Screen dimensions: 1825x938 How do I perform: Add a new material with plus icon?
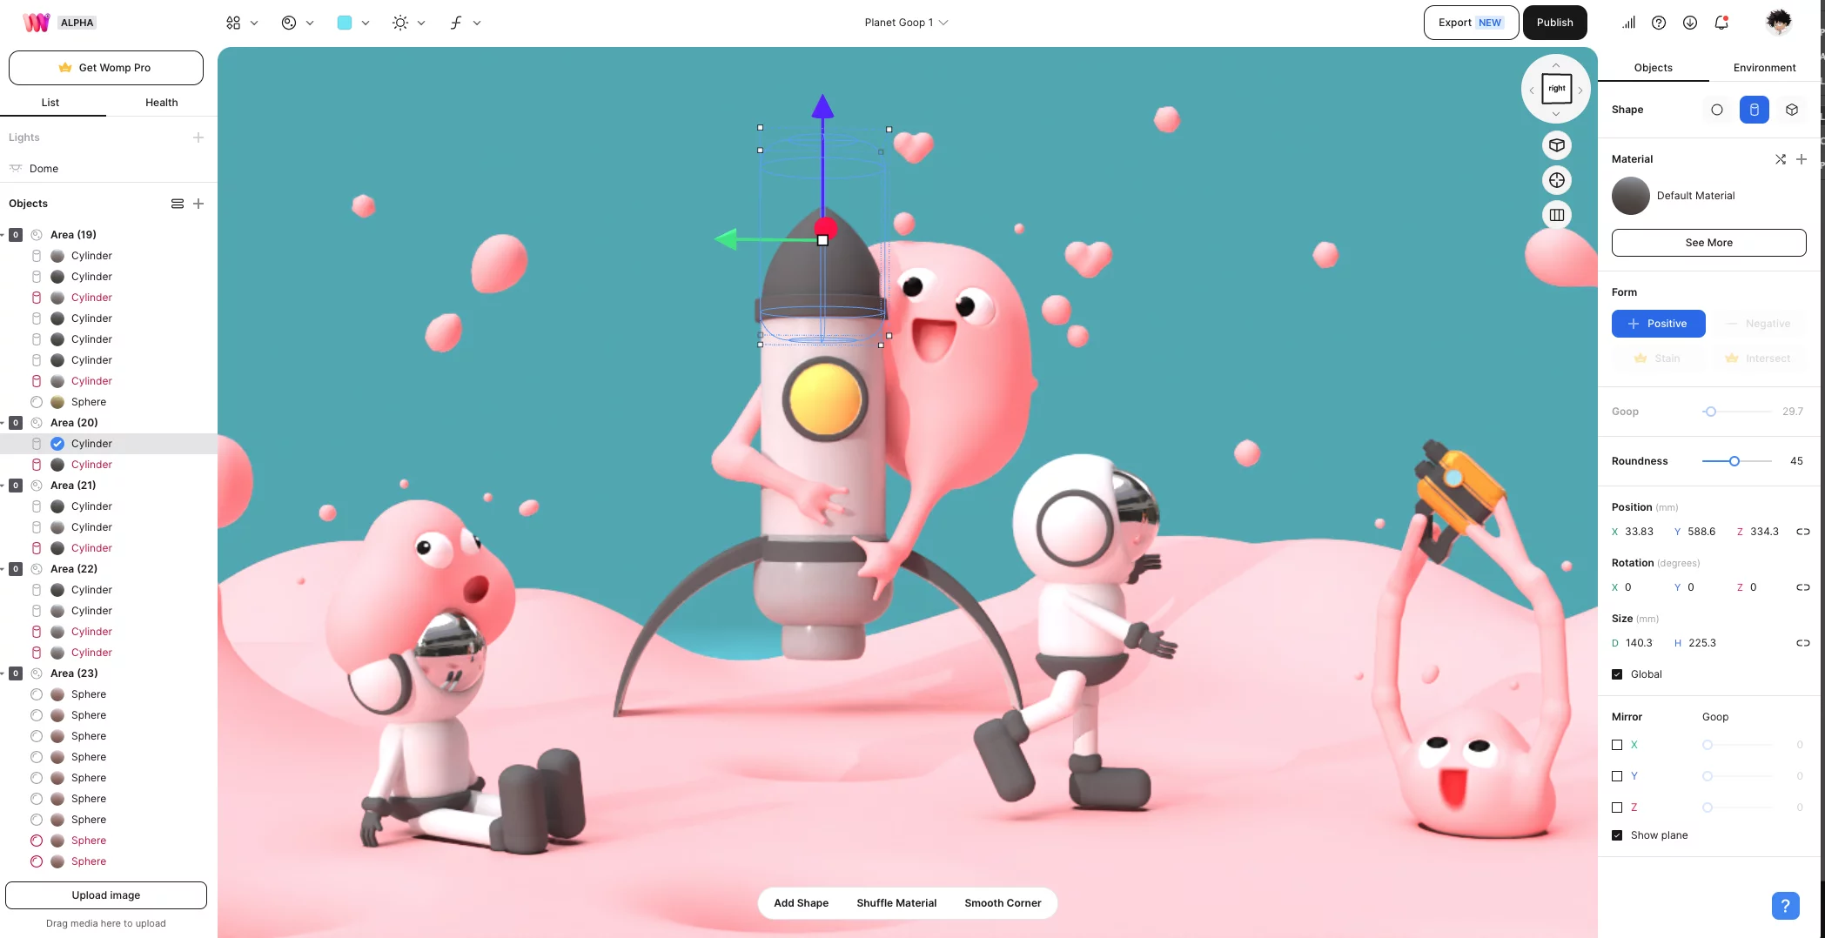tap(1802, 159)
